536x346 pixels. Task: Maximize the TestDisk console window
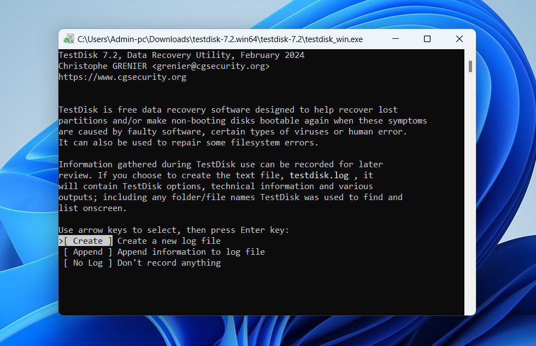(427, 39)
